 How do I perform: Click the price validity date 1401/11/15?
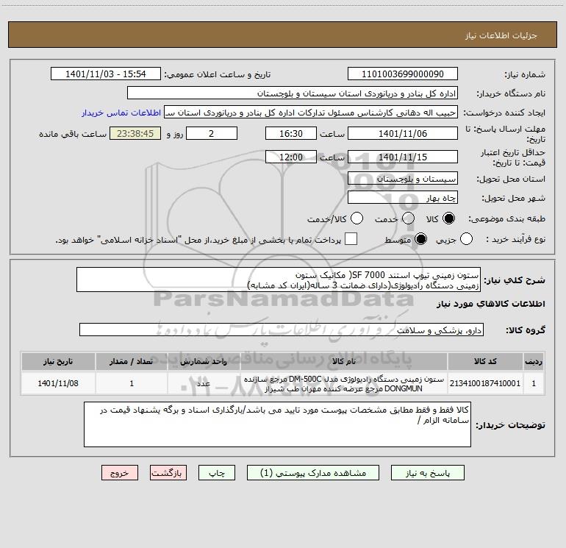click(x=403, y=157)
